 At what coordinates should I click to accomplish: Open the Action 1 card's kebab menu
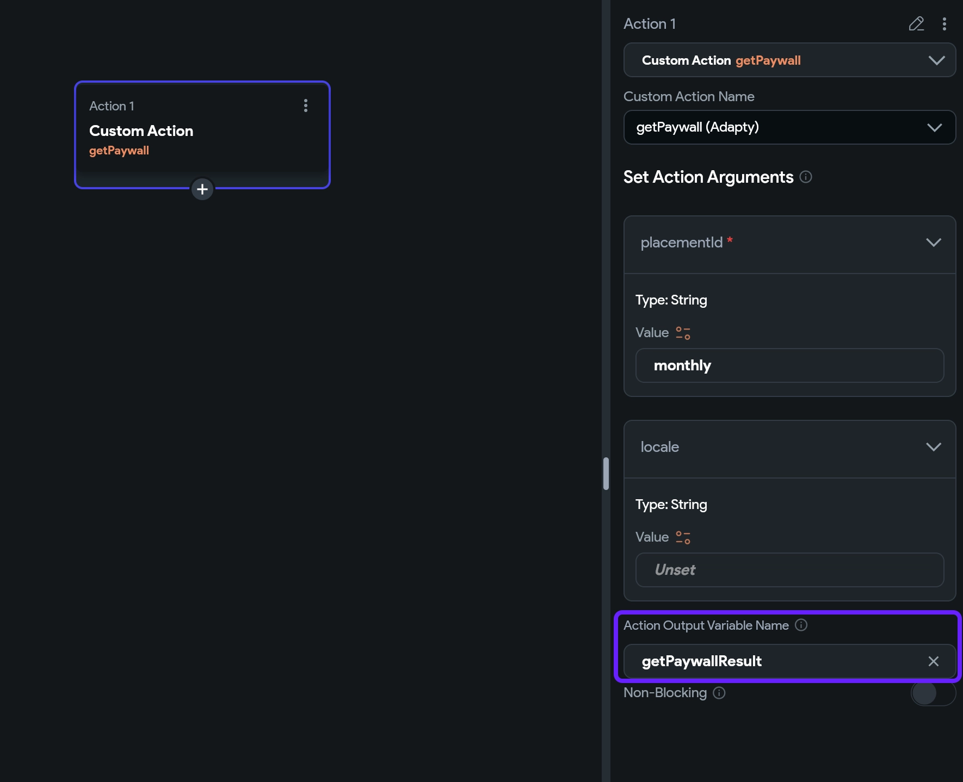[x=305, y=105]
